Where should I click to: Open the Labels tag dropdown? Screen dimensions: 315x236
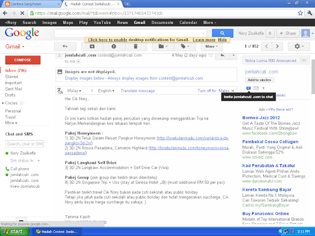pyautogui.click(x=185, y=47)
